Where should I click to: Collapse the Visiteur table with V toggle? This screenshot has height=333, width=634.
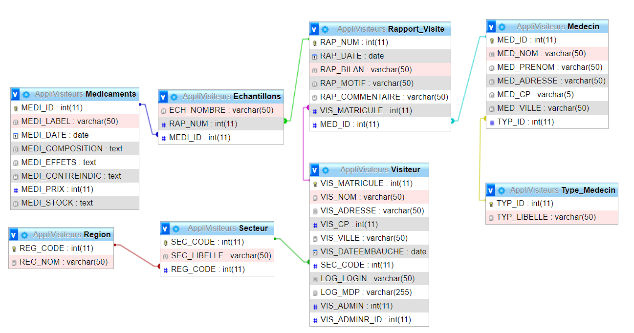coord(314,170)
